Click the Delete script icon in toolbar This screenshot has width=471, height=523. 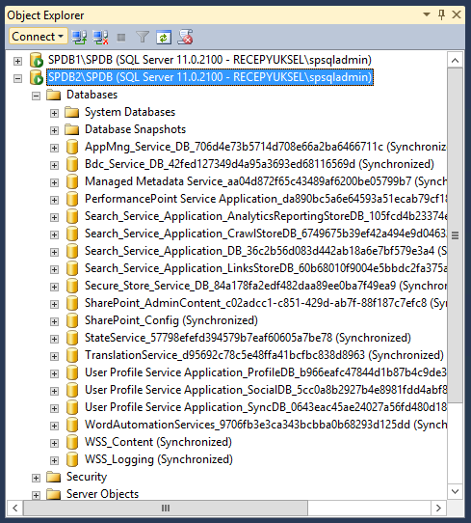point(185,37)
